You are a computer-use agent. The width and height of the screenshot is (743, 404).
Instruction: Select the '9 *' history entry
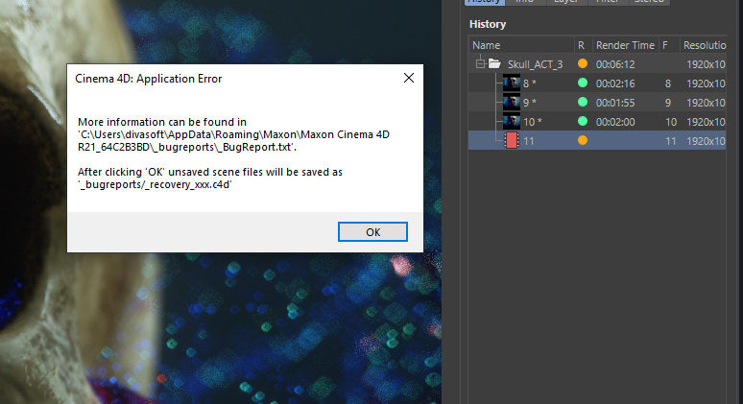click(530, 103)
